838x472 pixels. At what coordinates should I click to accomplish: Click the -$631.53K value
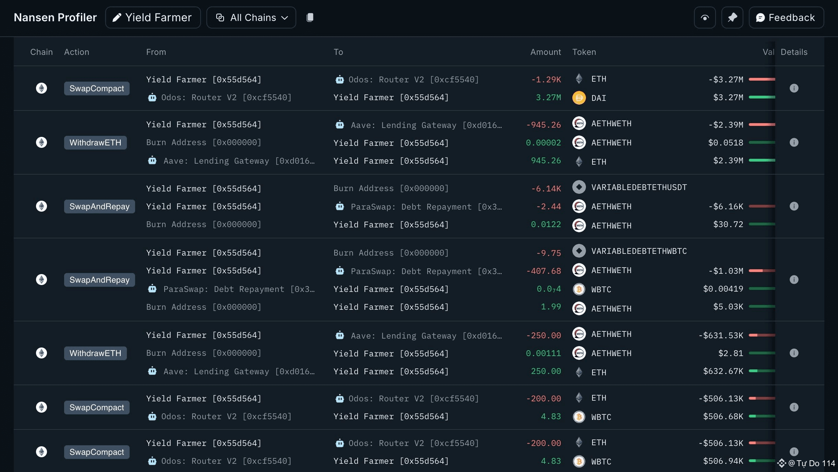point(721,335)
